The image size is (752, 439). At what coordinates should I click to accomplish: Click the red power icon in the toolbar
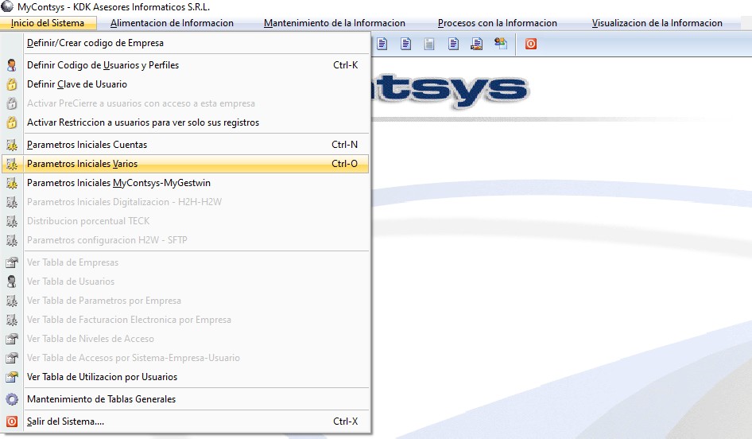click(x=531, y=44)
